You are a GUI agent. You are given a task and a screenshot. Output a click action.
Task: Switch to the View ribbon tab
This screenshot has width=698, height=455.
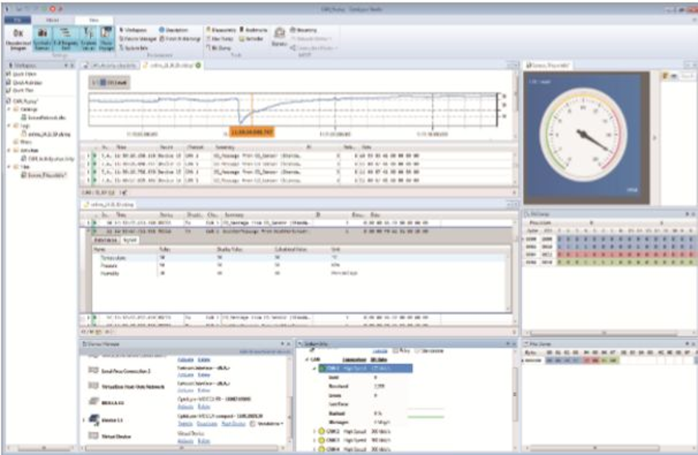[x=94, y=20]
